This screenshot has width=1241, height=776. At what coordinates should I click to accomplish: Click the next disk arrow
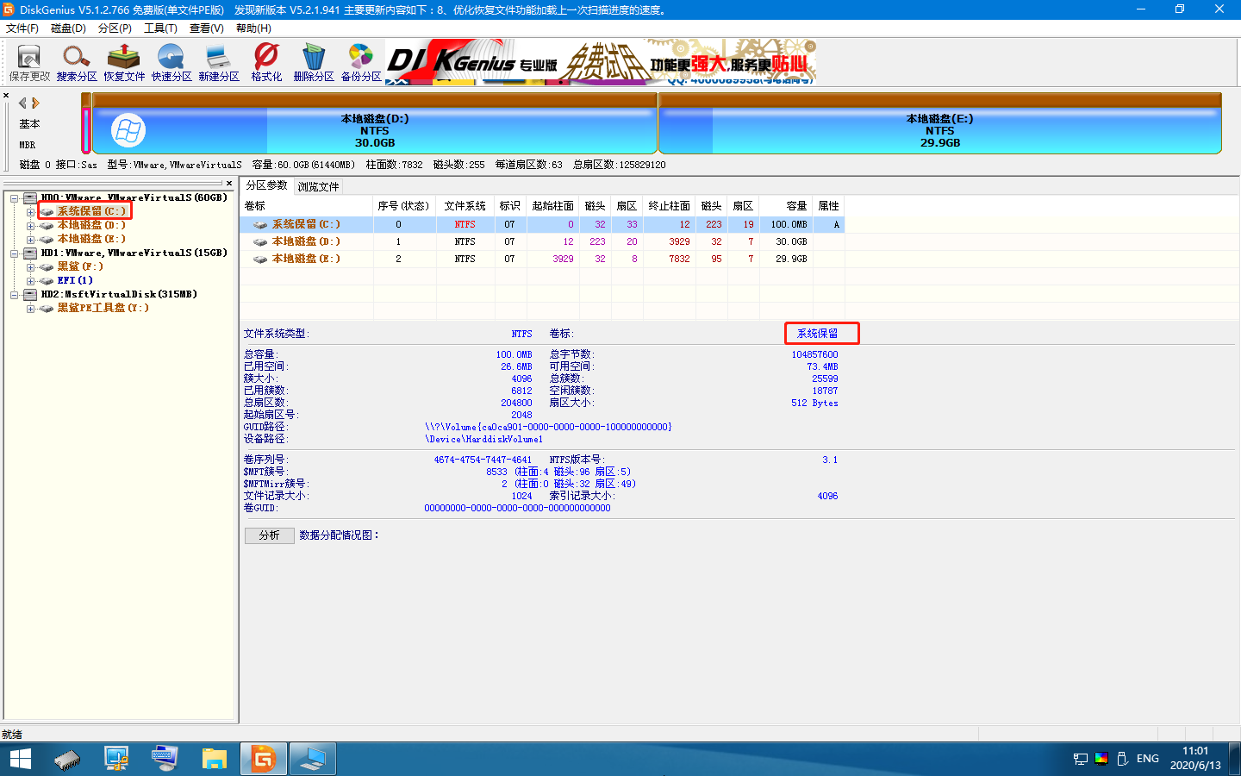[36, 103]
